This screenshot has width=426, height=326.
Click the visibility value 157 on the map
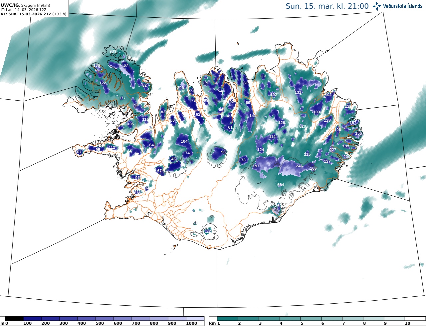coord(353,123)
